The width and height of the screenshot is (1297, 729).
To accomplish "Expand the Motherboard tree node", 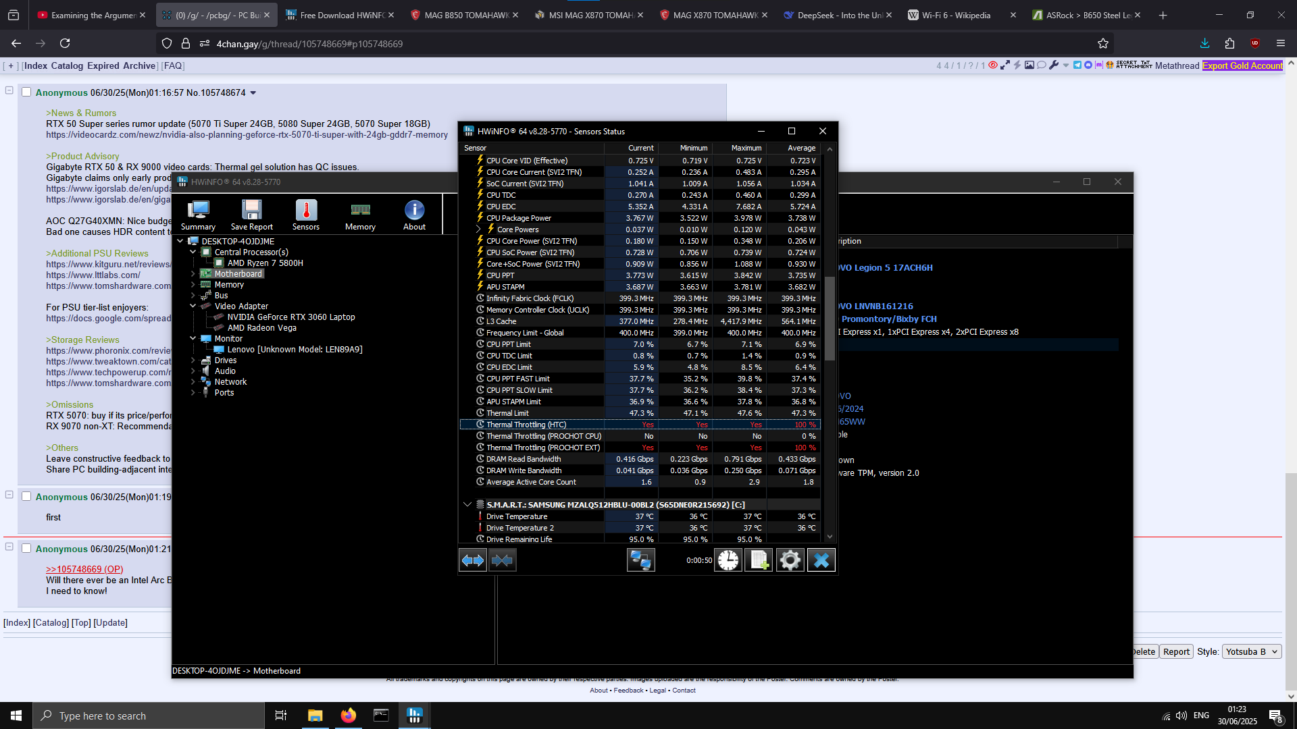I will (x=193, y=273).
